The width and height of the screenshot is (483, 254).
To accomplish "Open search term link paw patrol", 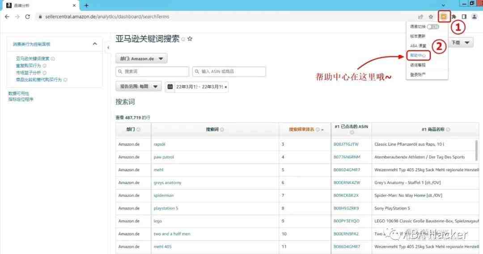I will point(164,157).
